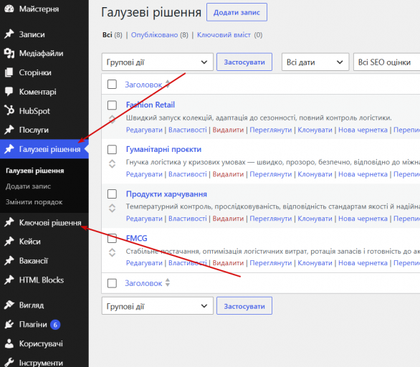Image resolution: width=420 pixels, height=367 pixels.
Task: Click the pin icon beside Кейси
Action: 9,242
